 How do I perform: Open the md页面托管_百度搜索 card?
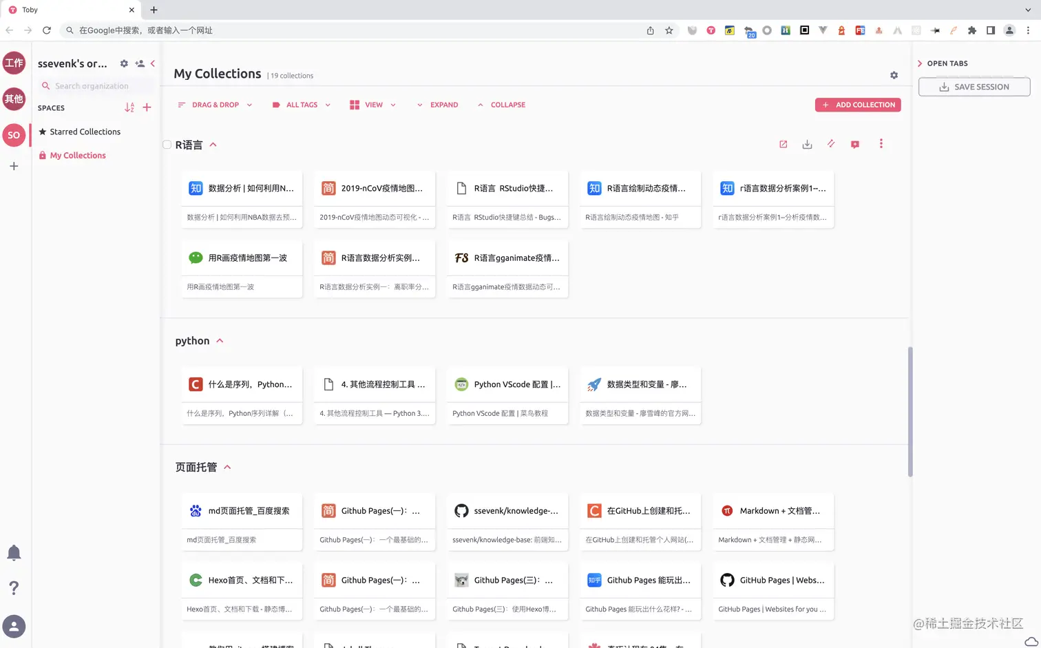pyautogui.click(x=242, y=522)
